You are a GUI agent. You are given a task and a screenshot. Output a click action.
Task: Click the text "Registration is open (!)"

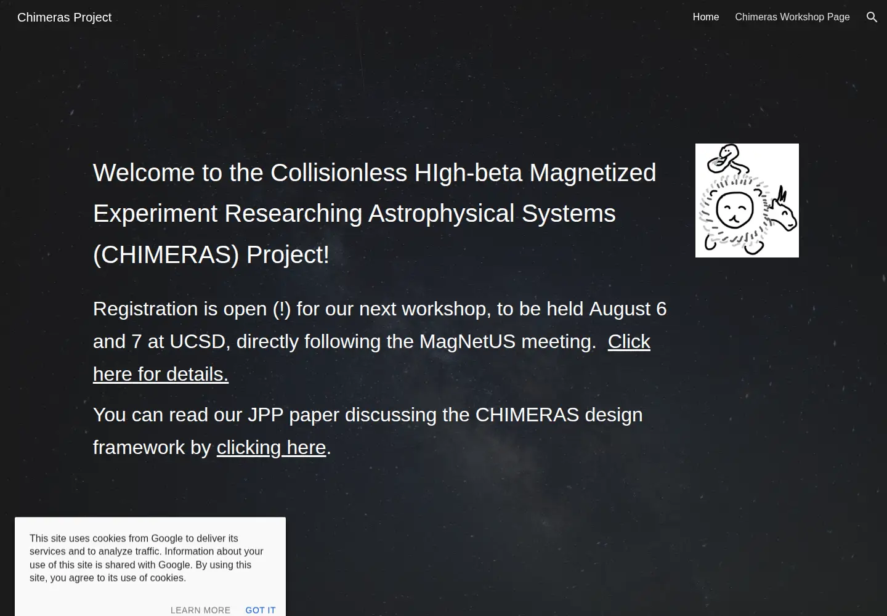click(192, 309)
